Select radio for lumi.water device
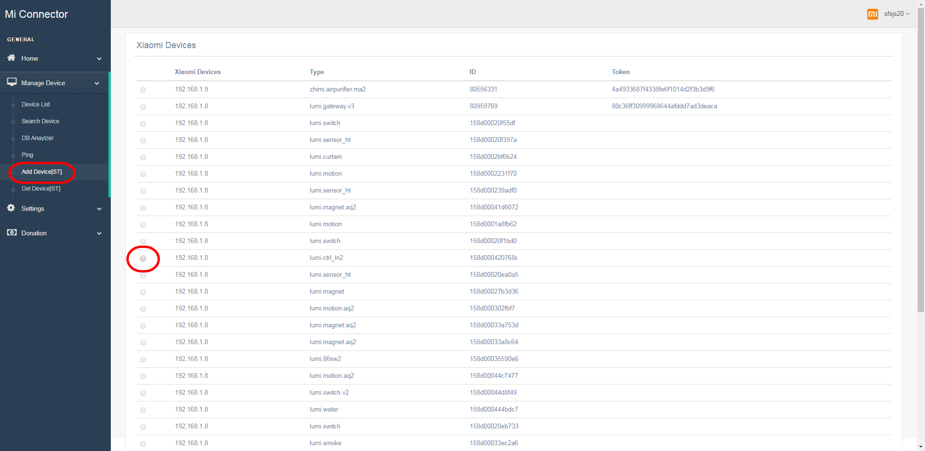This screenshot has height=451, width=925. pyautogui.click(x=143, y=410)
